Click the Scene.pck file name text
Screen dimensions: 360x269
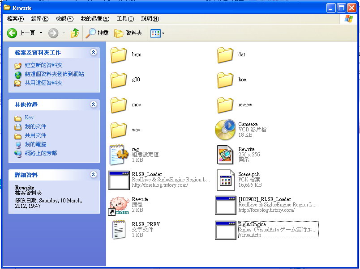point(249,174)
